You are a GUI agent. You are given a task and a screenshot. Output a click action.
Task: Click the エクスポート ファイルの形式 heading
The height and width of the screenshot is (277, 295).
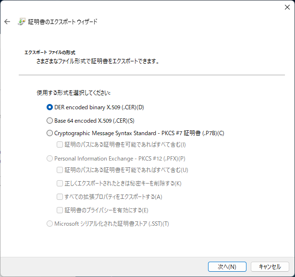pos(50,52)
